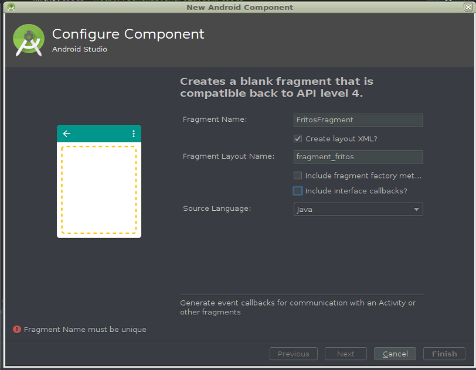Click the 'Android Studio' subtitle text
This screenshot has width=476, height=370.
[x=80, y=49]
